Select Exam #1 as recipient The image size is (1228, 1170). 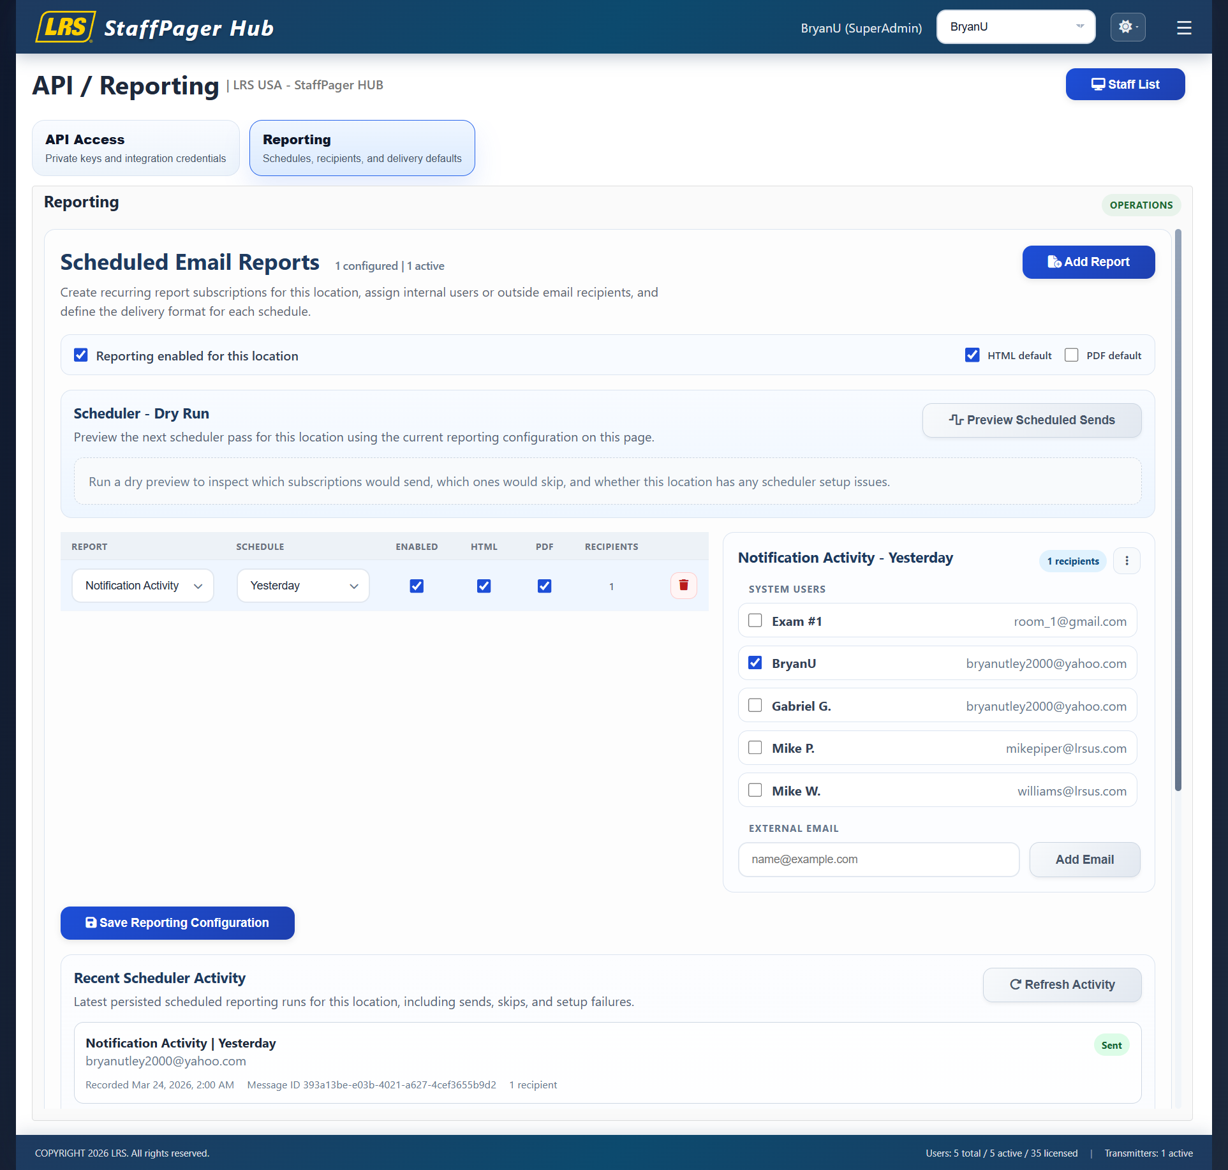point(755,621)
